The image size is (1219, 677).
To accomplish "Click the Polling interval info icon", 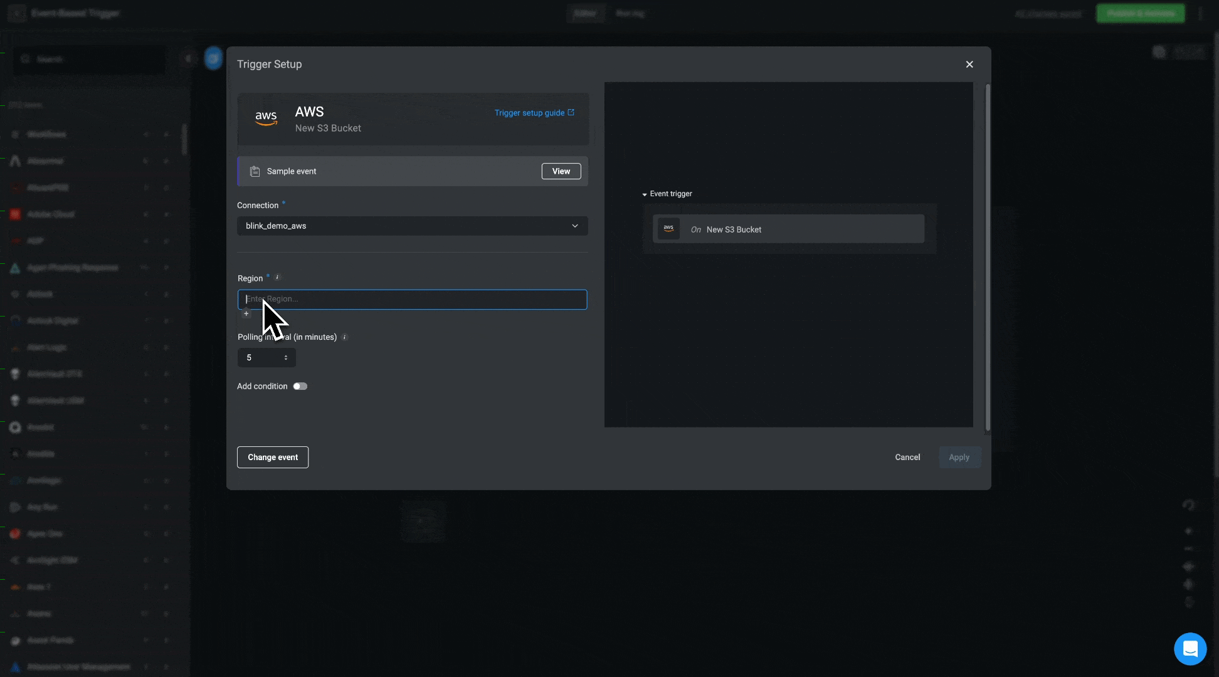I will 345,337.
